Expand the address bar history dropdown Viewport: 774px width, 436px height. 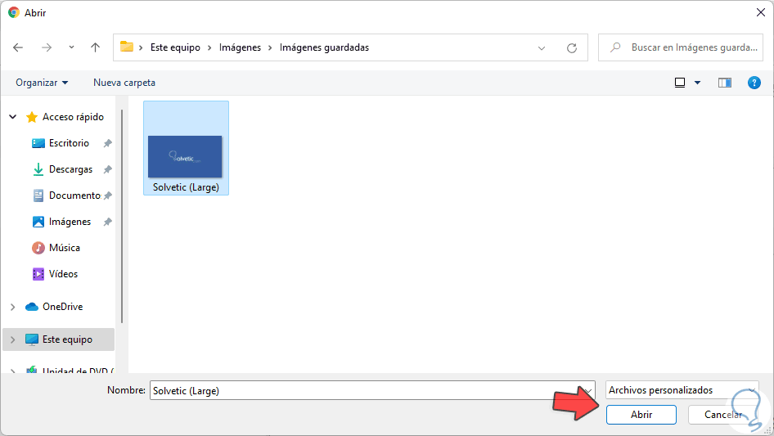tap(542, 48)
